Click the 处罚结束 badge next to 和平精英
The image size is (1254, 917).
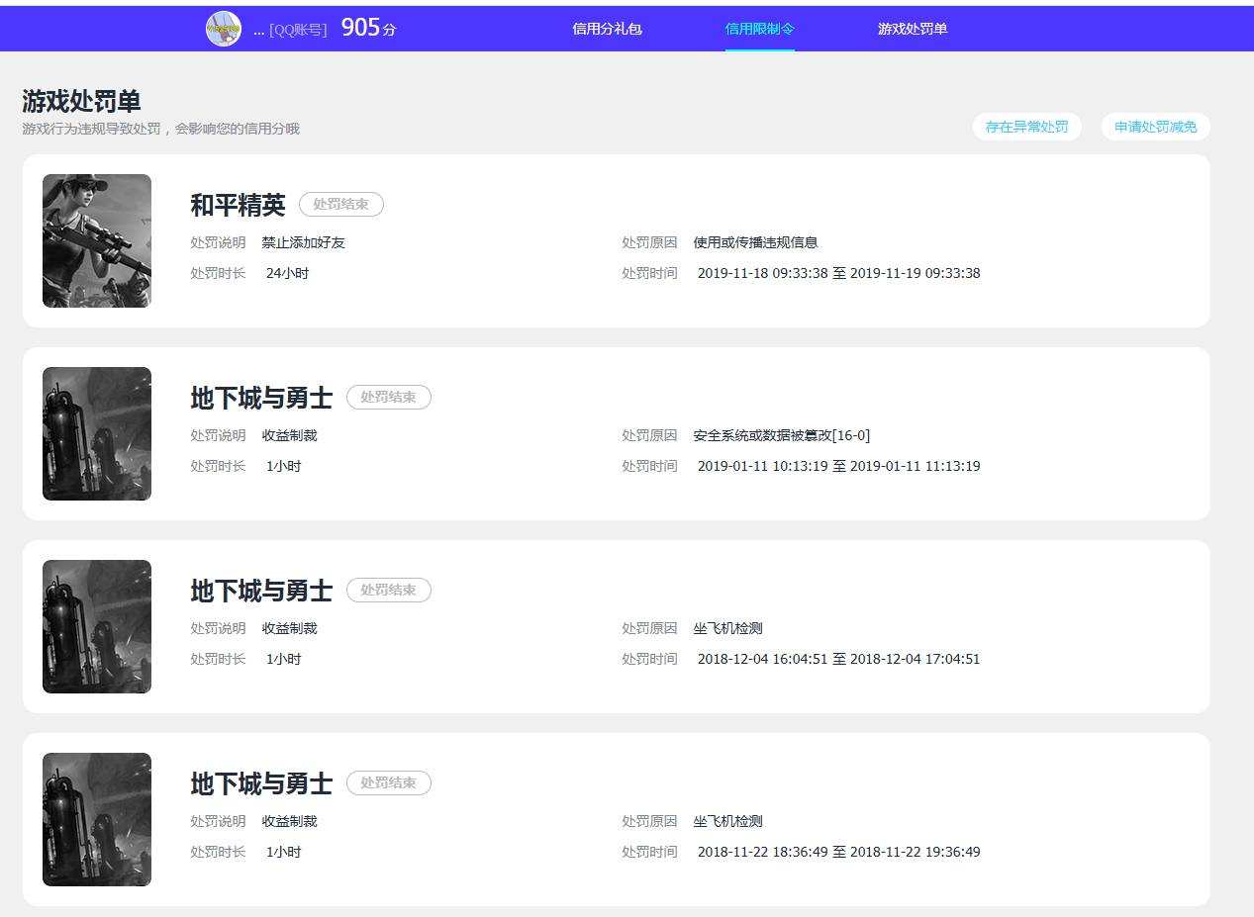coord(340,204)
